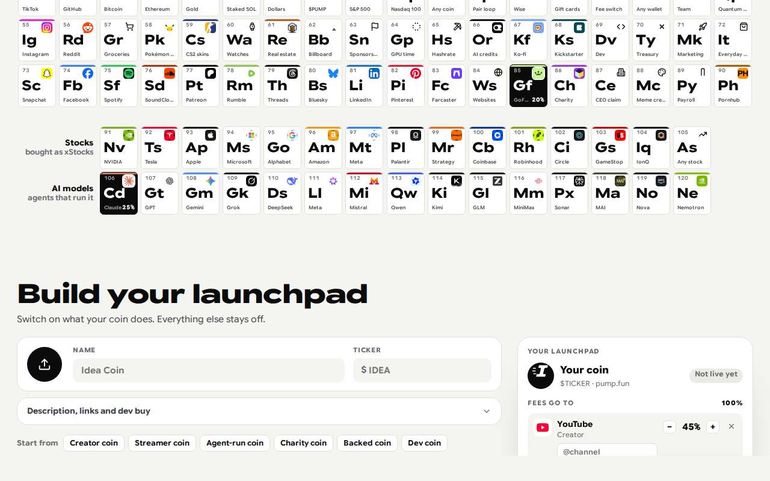Screen dimensions: 770x481
Task: Pick the Apple Ap stock tile
Action: 200,148
